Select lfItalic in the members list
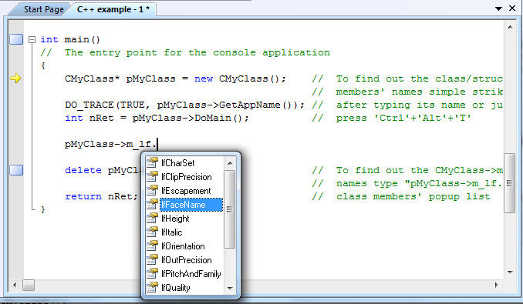Screen dimensions: 523x304 [x=172, y=232]
